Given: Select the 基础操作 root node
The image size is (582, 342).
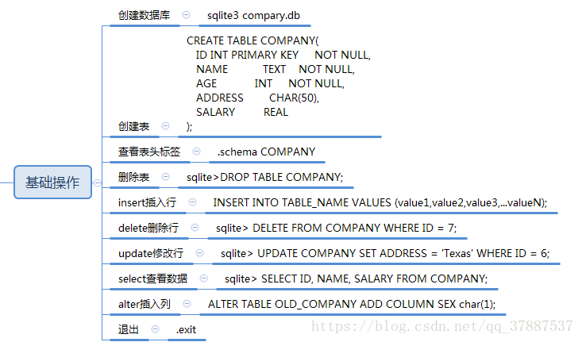Looking at the screenshot, I should 52,183.
